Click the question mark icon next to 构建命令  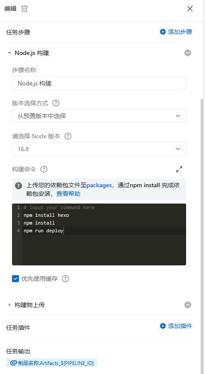point(44,169)
